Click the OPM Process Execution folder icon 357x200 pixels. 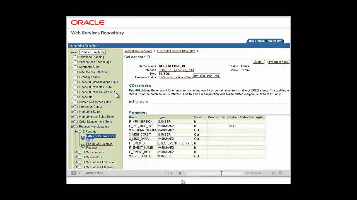tap(79, 162)
